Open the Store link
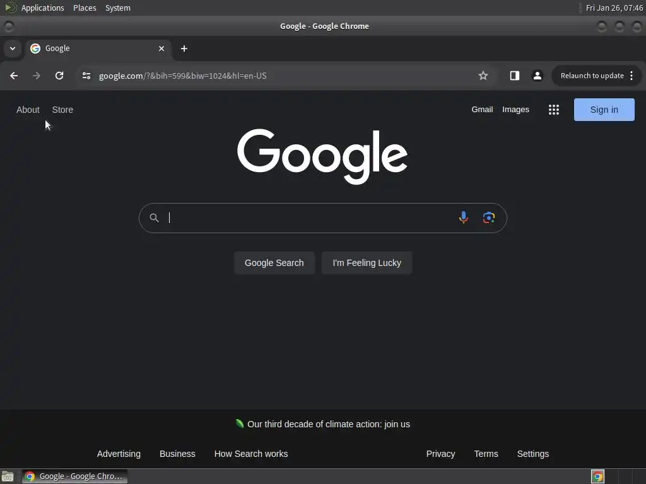This screenshot has height=484, width=646. 62,110
